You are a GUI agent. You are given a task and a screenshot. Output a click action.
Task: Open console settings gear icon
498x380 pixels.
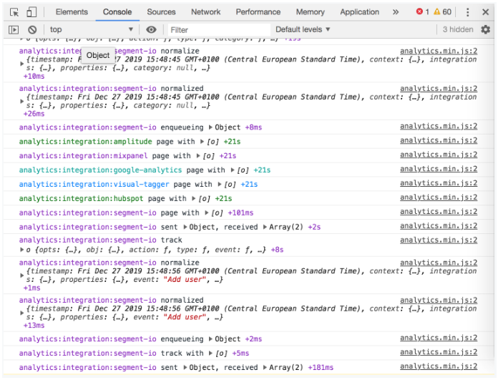(x=486, y=29)
